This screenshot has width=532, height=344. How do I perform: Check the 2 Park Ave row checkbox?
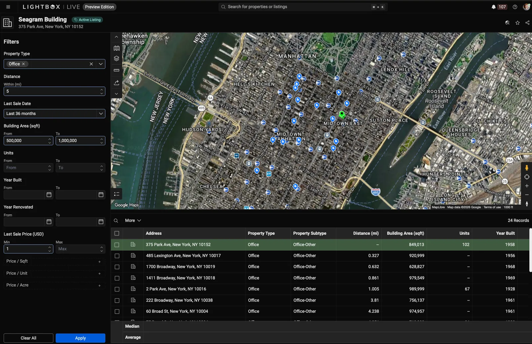tap(117, 289)
